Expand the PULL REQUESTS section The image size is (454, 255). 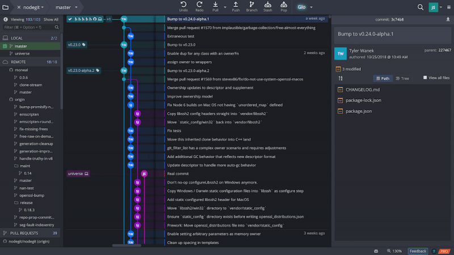[x=30, y=233]
